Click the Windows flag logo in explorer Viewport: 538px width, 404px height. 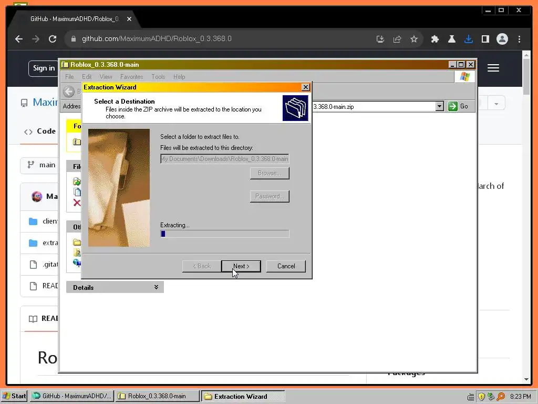464,77
